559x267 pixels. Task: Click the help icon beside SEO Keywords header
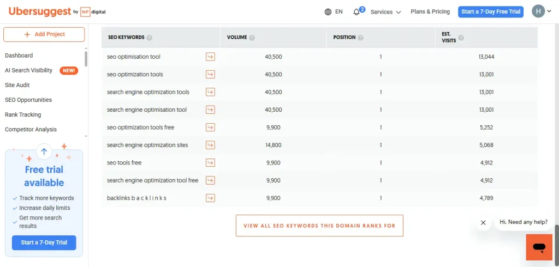[150, 38]
